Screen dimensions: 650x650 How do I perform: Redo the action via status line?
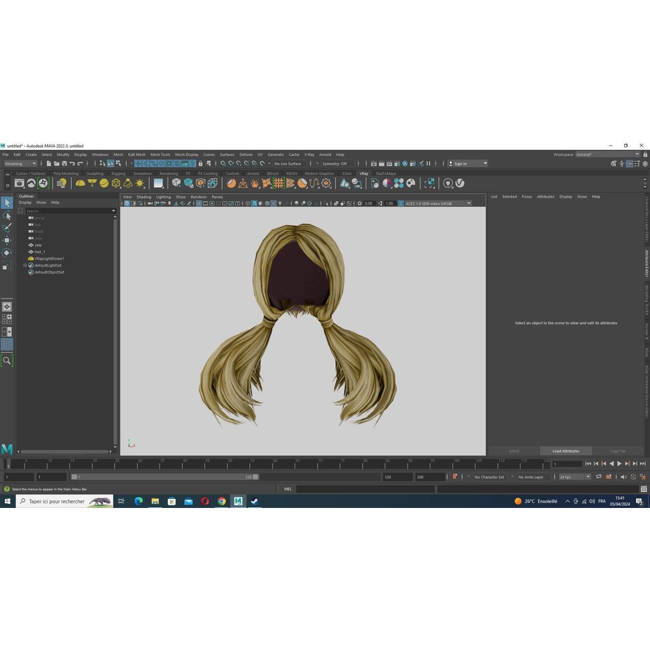tap(80, 164)
